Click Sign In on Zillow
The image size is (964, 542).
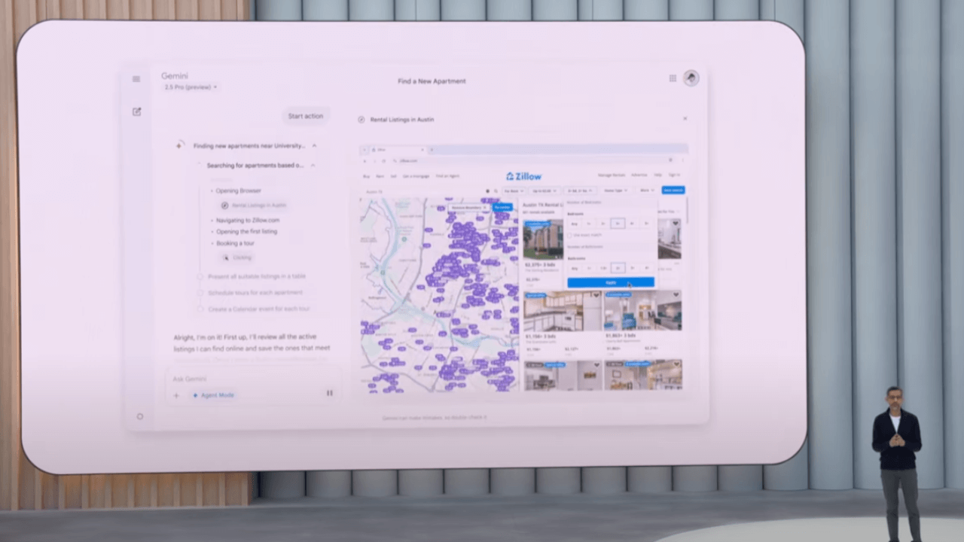pyautogui.click(x=674, y=175)
